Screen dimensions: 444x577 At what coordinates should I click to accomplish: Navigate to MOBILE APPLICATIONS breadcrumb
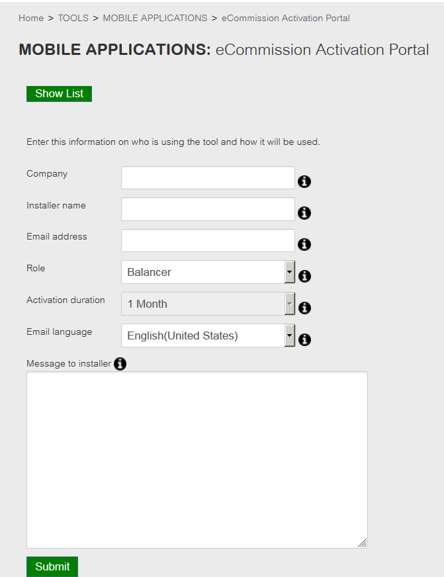pyautogui.click(x=155, y=18)
